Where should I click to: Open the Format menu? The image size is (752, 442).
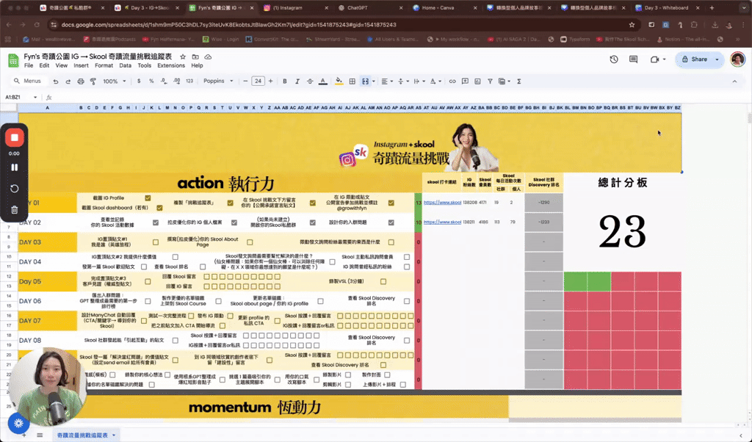(104, 65)
